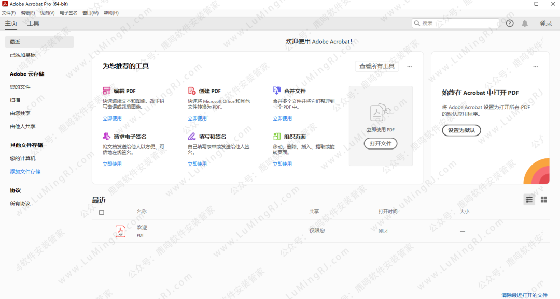Viewport: 560px width, 299px height.
Task: Click the Organize Pages (组织页面) icon
Action: [276, 136]
